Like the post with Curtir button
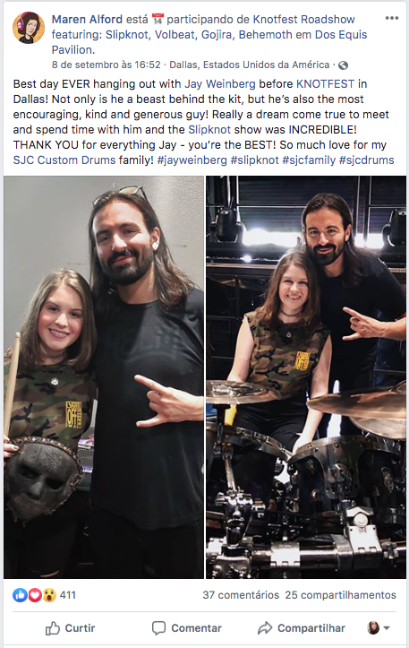The image size is (409, 648). pyautogui.click(x=70, y=628)
